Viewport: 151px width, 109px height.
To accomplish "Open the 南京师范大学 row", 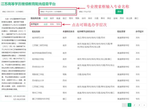I will (89, 38).
